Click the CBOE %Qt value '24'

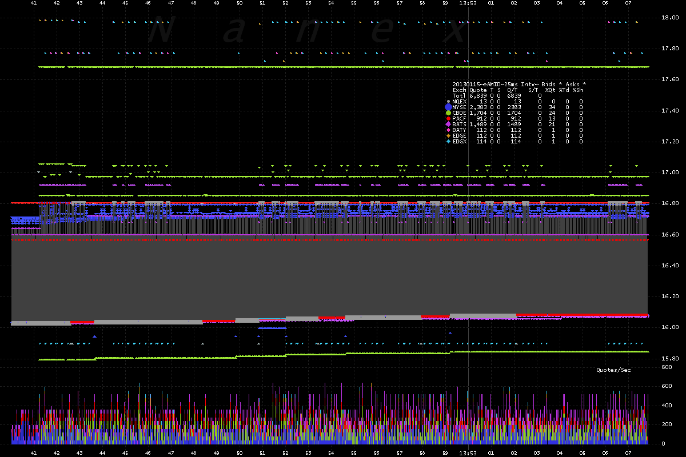tap(552, 113)
